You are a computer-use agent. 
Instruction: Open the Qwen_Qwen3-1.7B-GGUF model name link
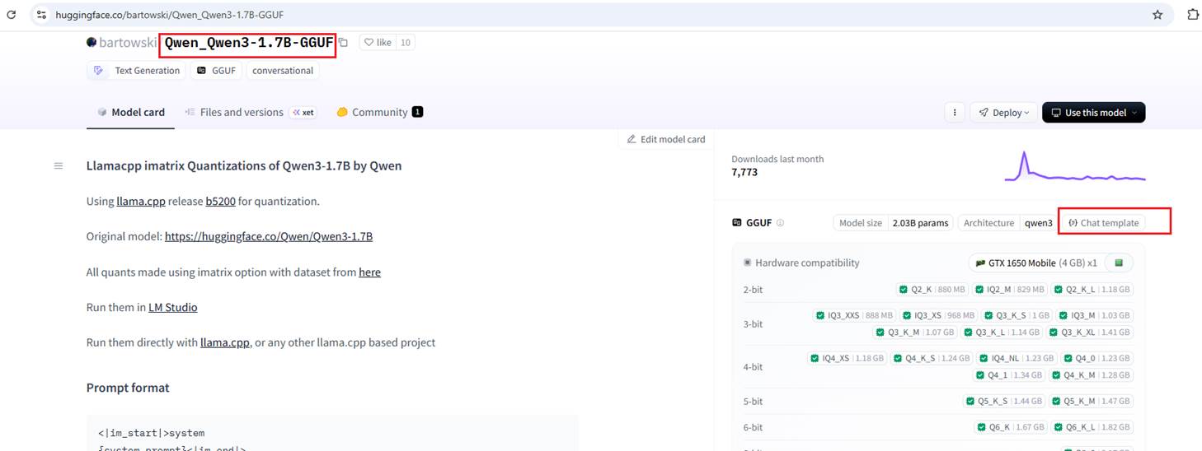(249, 43)
